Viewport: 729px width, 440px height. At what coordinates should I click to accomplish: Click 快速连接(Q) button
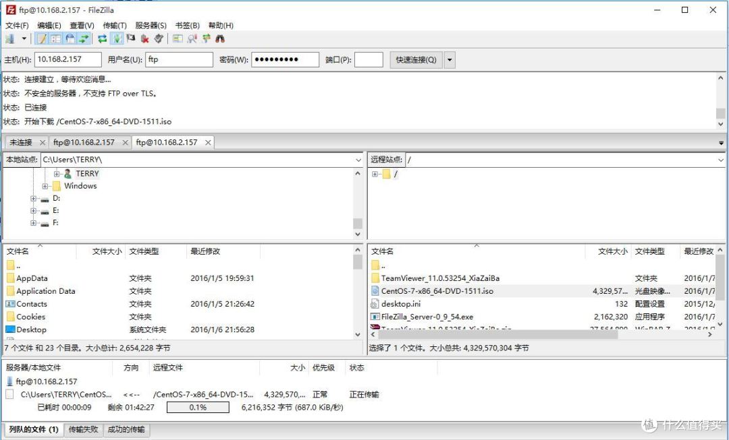pos(416,59)
